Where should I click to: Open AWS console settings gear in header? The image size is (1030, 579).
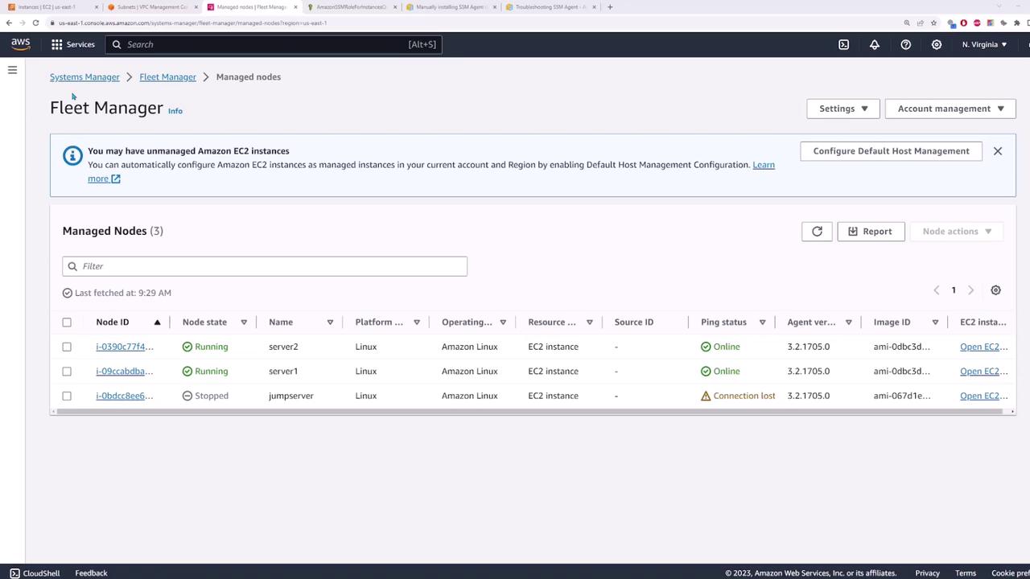coord(937,44)
